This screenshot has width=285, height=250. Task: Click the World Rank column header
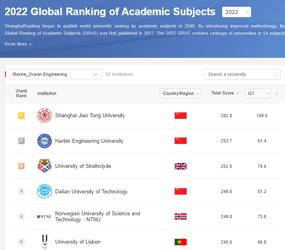point(21,93)
